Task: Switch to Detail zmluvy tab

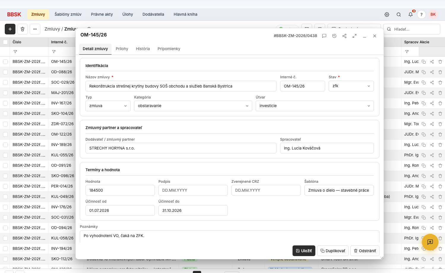Action: click(95, 49)
